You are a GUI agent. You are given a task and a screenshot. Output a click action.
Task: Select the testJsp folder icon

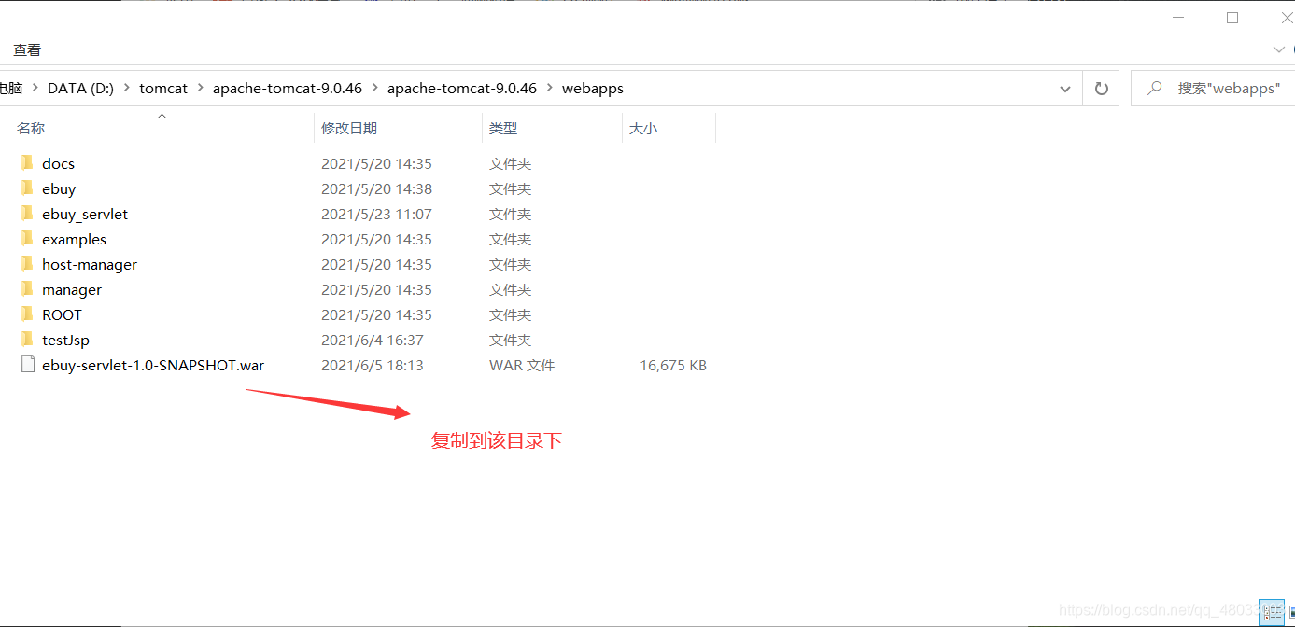coord(27,340)
